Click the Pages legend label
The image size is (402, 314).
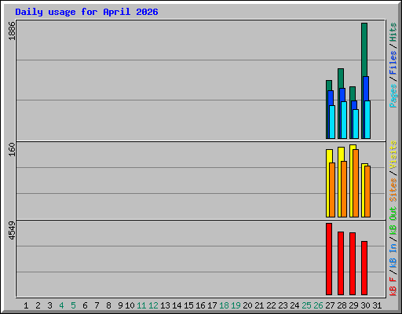(x=393, y=96)
